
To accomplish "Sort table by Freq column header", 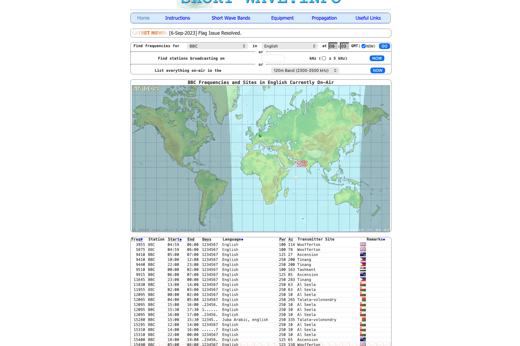I will (137, 239).
